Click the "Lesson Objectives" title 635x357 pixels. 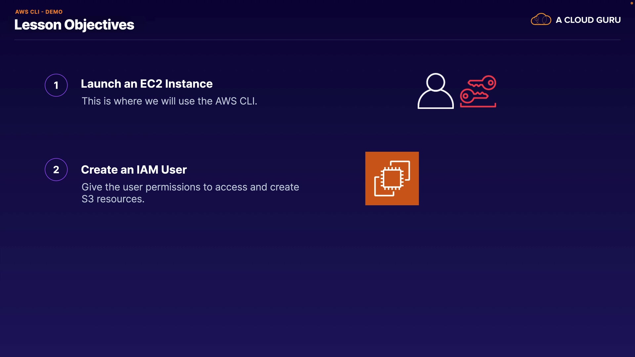coord(74,25)
